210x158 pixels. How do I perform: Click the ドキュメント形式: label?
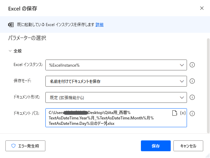[27, 97]
